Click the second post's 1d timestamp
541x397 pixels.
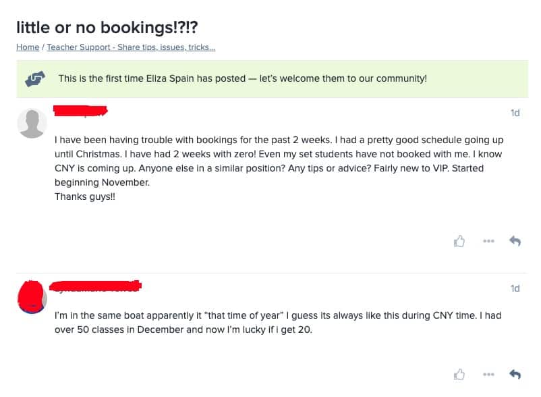tap(515, 288)
